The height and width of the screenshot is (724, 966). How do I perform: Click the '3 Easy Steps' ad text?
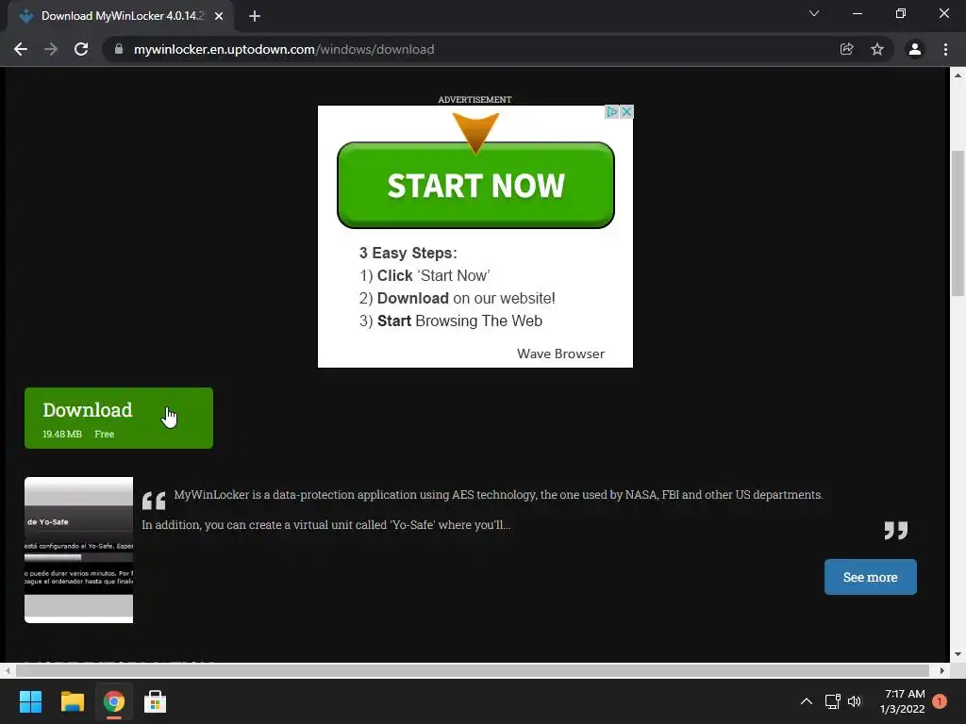408,253
